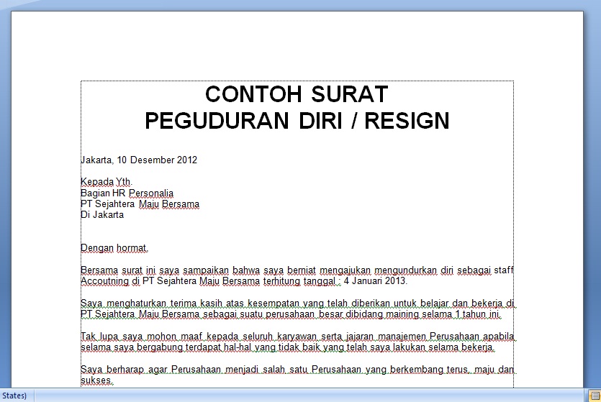Place cursor on "Kepada Yth."
Image resolution: width=601 pixels, height=402 pixels.
pyautogui.click(x=107, y=182)
